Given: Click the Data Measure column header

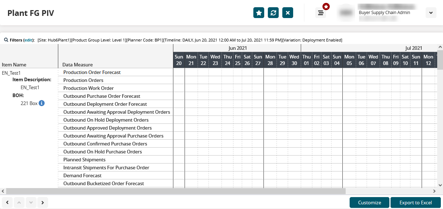Looking at the screenshot, I should [x=77, y=65].
